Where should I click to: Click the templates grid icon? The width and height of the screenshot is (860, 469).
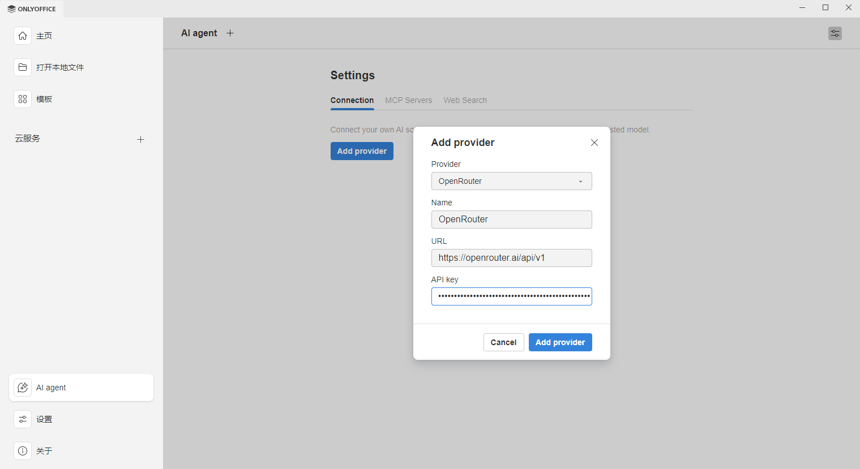coord(23,99)
